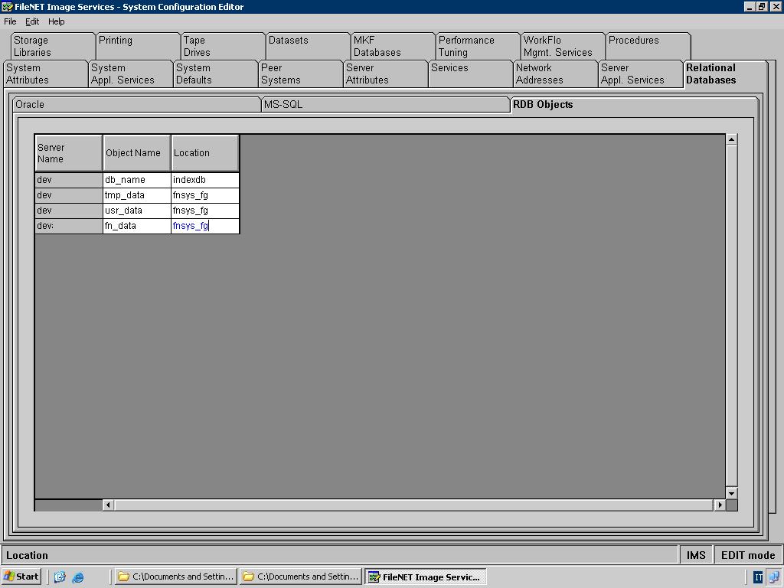Select the db_name object name cell
784x588 pixels.
pos(137,180)
